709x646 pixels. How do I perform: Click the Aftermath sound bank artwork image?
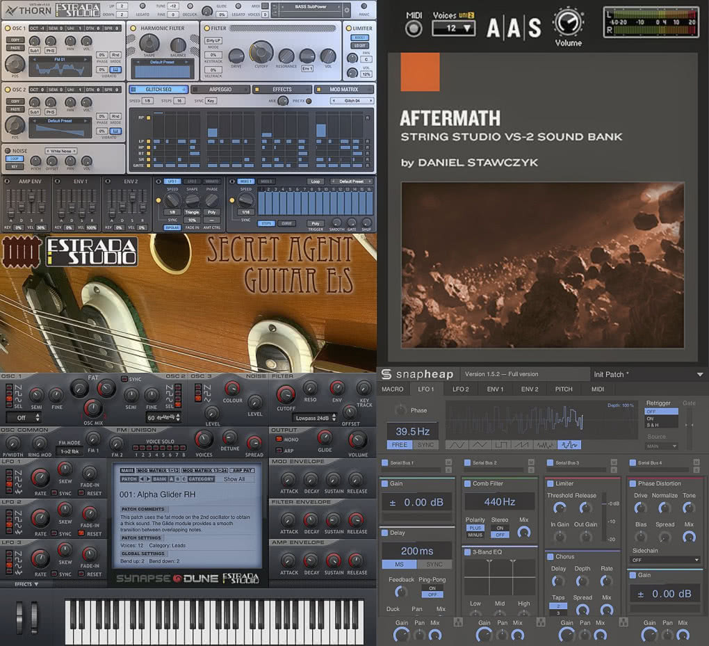pyautogui.click(x=543, y=265)
